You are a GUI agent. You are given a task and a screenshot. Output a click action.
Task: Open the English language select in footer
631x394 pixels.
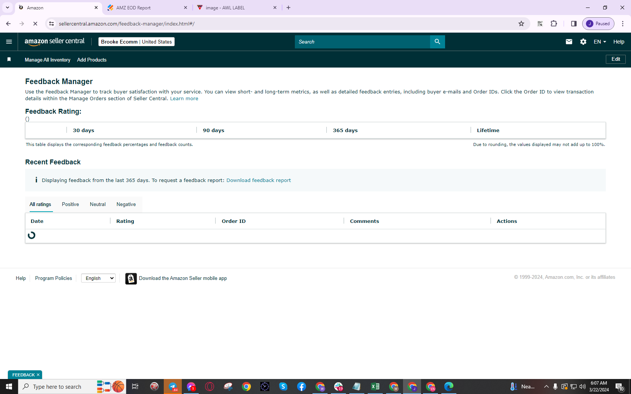point(98,278)
